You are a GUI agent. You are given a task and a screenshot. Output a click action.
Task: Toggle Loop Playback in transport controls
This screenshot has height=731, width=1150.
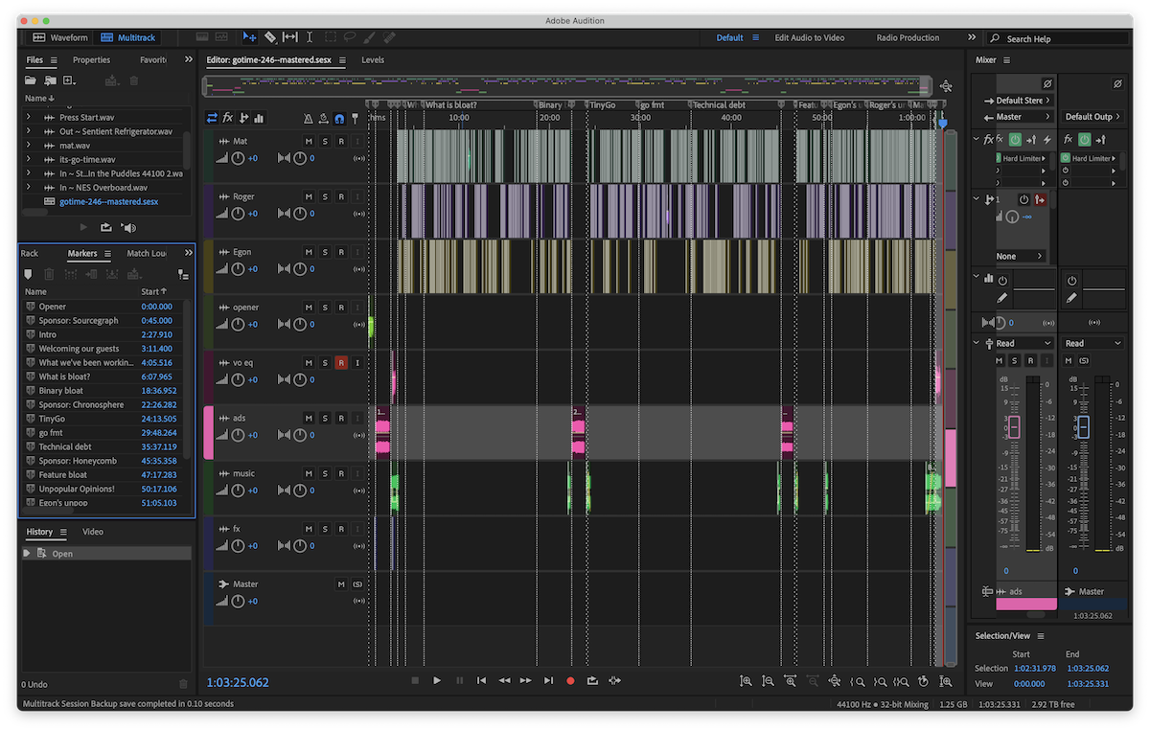coord(592,680)
